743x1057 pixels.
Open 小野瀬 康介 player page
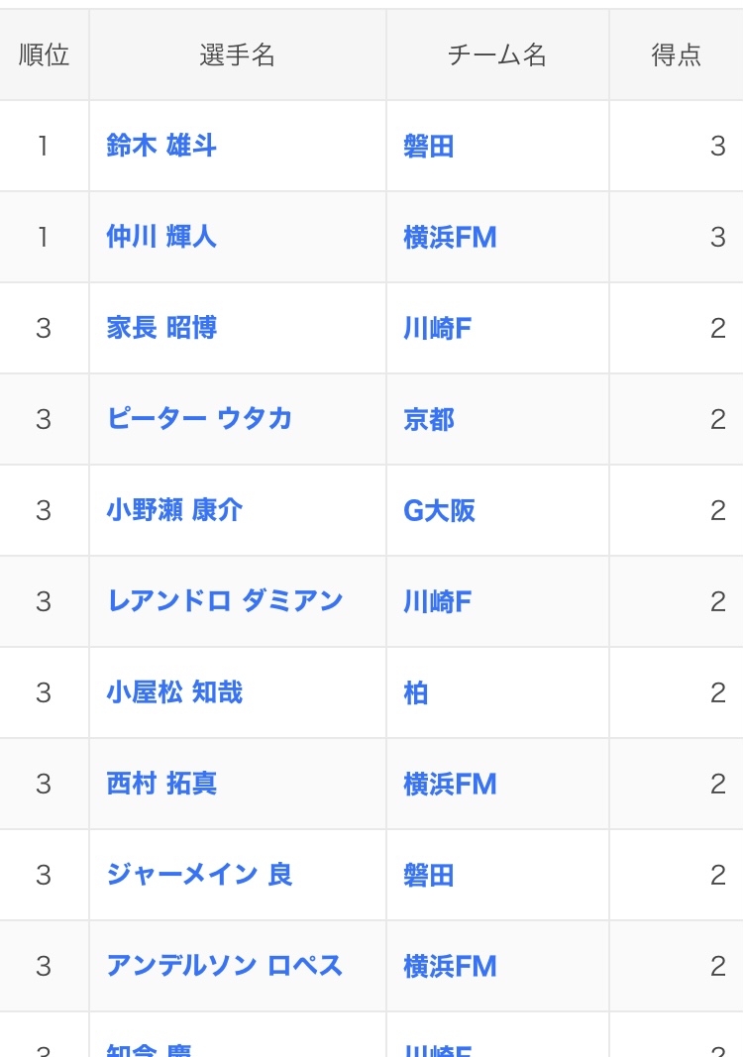(174, 509)
